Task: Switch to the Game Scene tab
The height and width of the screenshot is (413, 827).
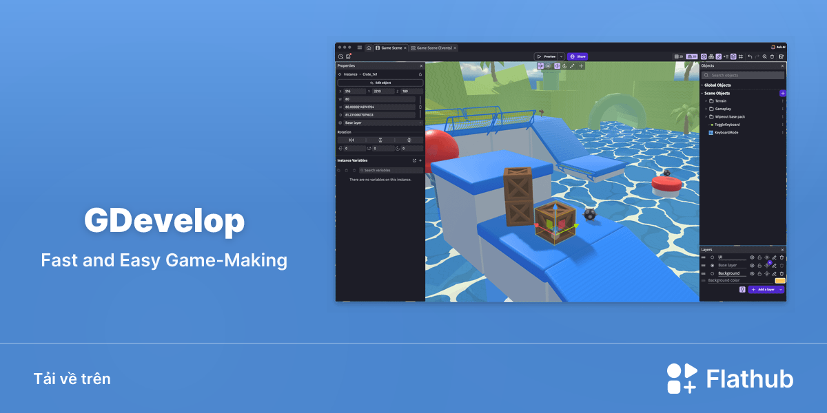Action: click(391, 48)
